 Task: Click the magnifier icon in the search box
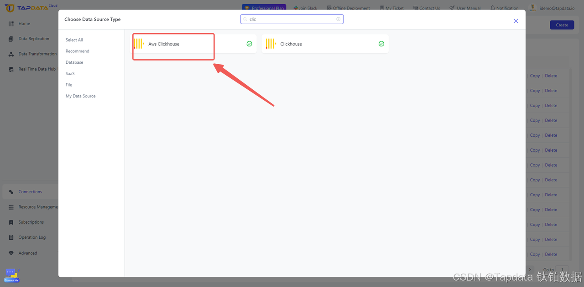point(245,19)
